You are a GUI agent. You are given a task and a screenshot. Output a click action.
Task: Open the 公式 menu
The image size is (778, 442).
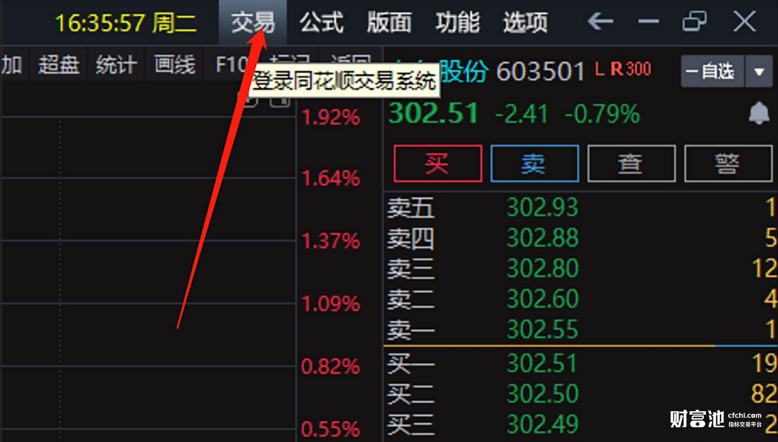tap(321, 22)
